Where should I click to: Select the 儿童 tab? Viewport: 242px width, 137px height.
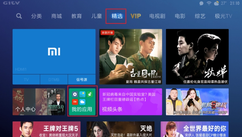tap(97, 16)
